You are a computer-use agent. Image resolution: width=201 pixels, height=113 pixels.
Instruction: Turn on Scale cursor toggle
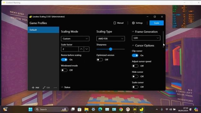pyautogui.click(x=135, y=87)
